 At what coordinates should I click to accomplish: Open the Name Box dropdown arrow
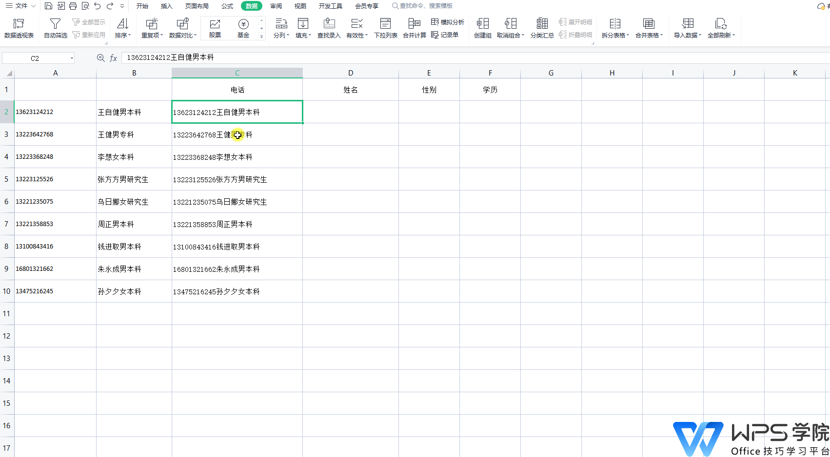point(72,58)
